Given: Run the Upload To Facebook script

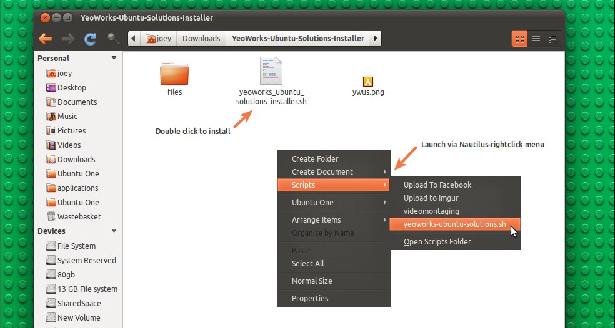Looking at the screenshot, I should pos(455,185).
